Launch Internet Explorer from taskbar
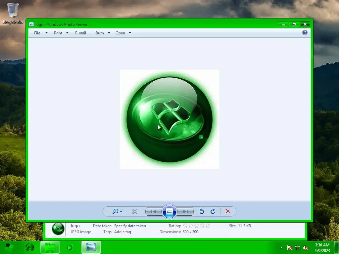Viewport: 339px width, 254px height. (x=30, y=247)
